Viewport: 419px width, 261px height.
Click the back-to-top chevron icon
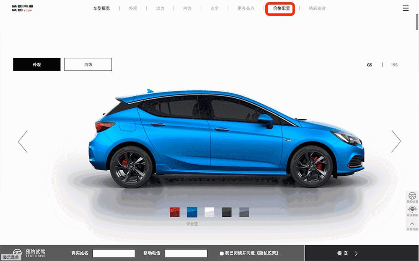pos(412,223)
